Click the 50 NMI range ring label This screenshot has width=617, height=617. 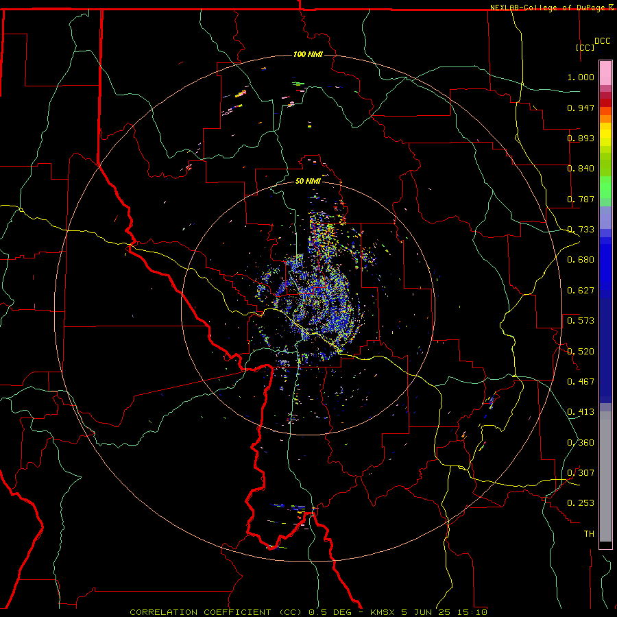tap(308, 181)
